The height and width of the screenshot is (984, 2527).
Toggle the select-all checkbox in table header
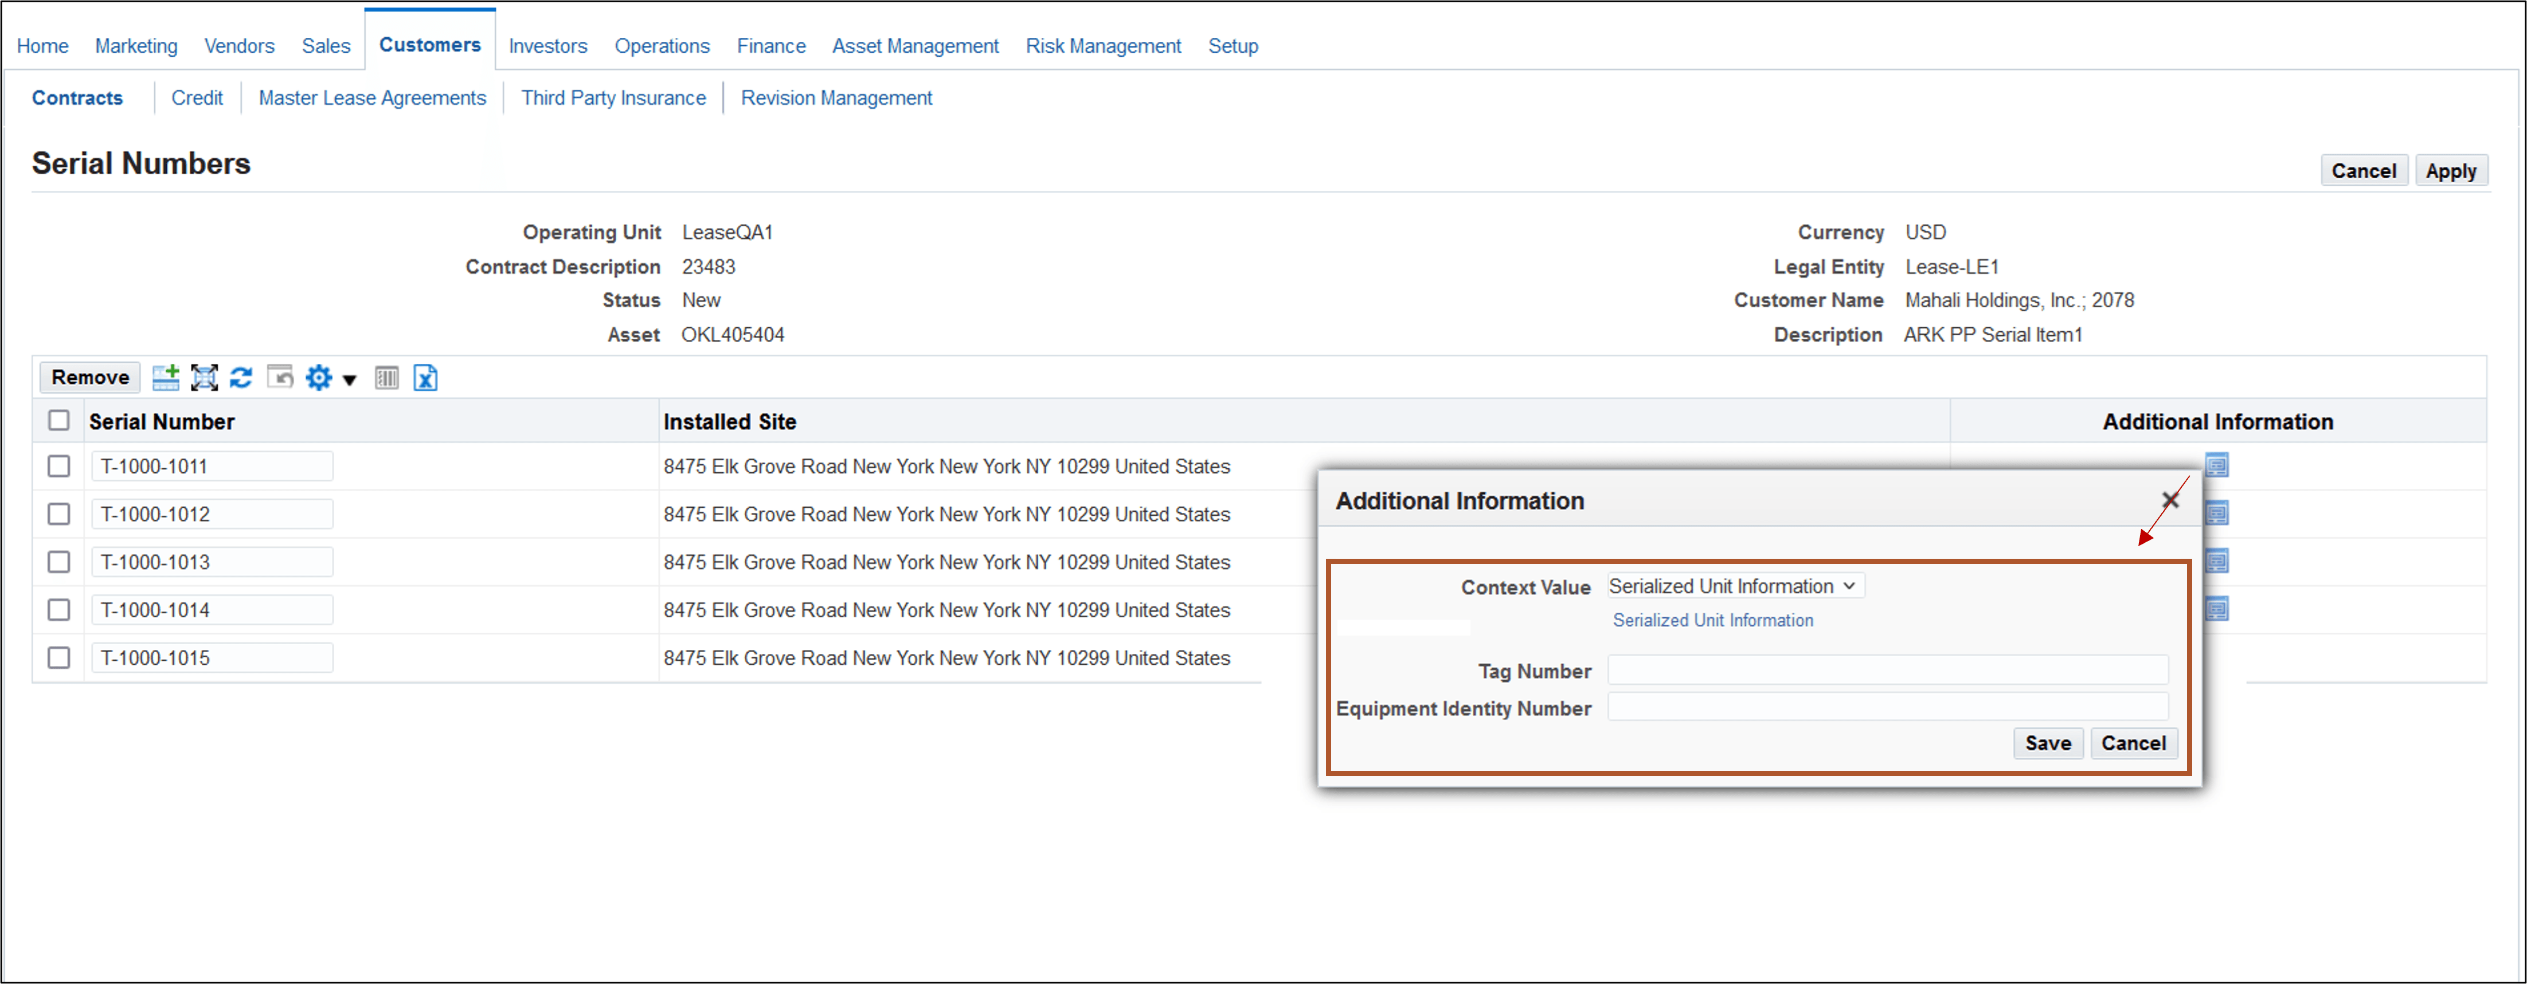click(x=59, y=421)
